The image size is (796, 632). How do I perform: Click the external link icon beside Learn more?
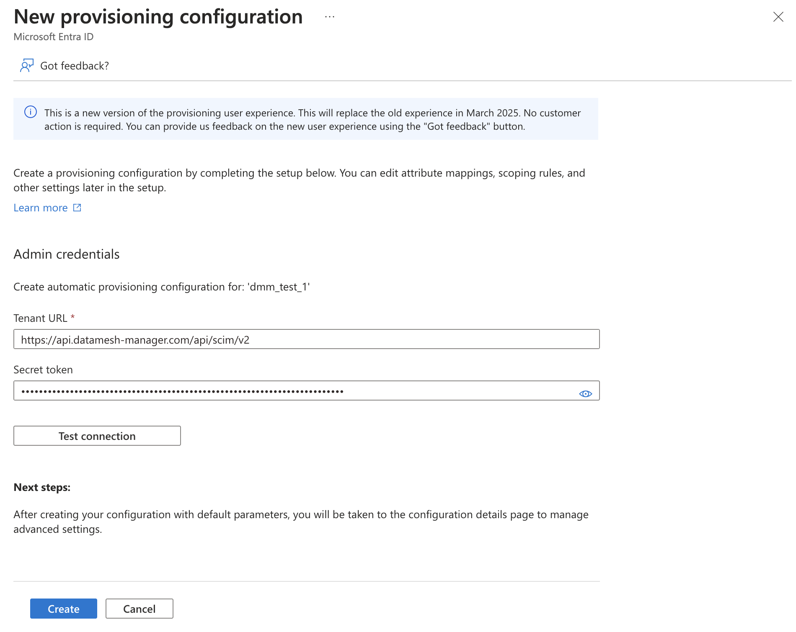(x=77, y=208)
